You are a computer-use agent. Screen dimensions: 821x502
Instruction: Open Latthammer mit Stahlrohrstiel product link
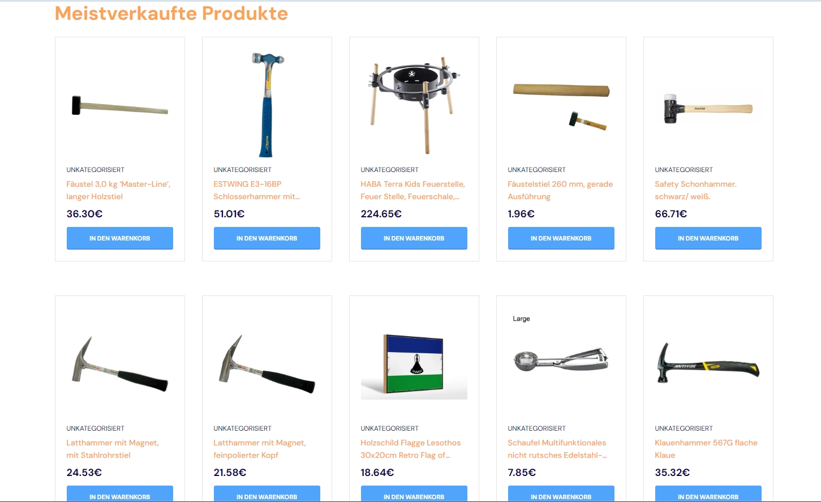[x=113, y=449]
